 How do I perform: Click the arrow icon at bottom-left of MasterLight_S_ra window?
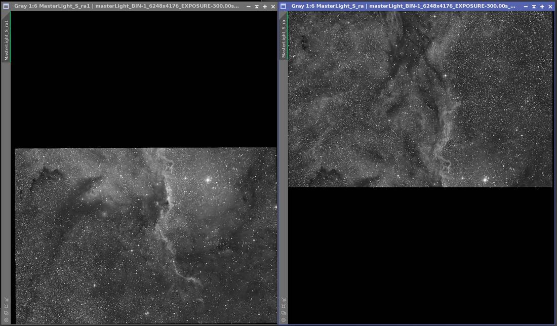coord(283,299)
